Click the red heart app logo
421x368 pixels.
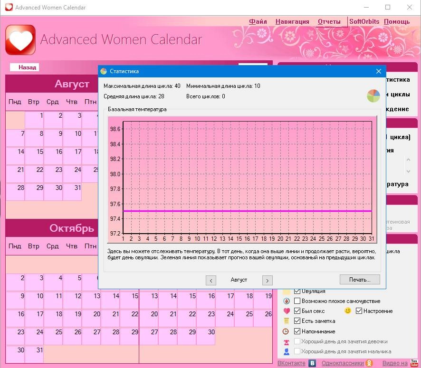pos(20,40)
